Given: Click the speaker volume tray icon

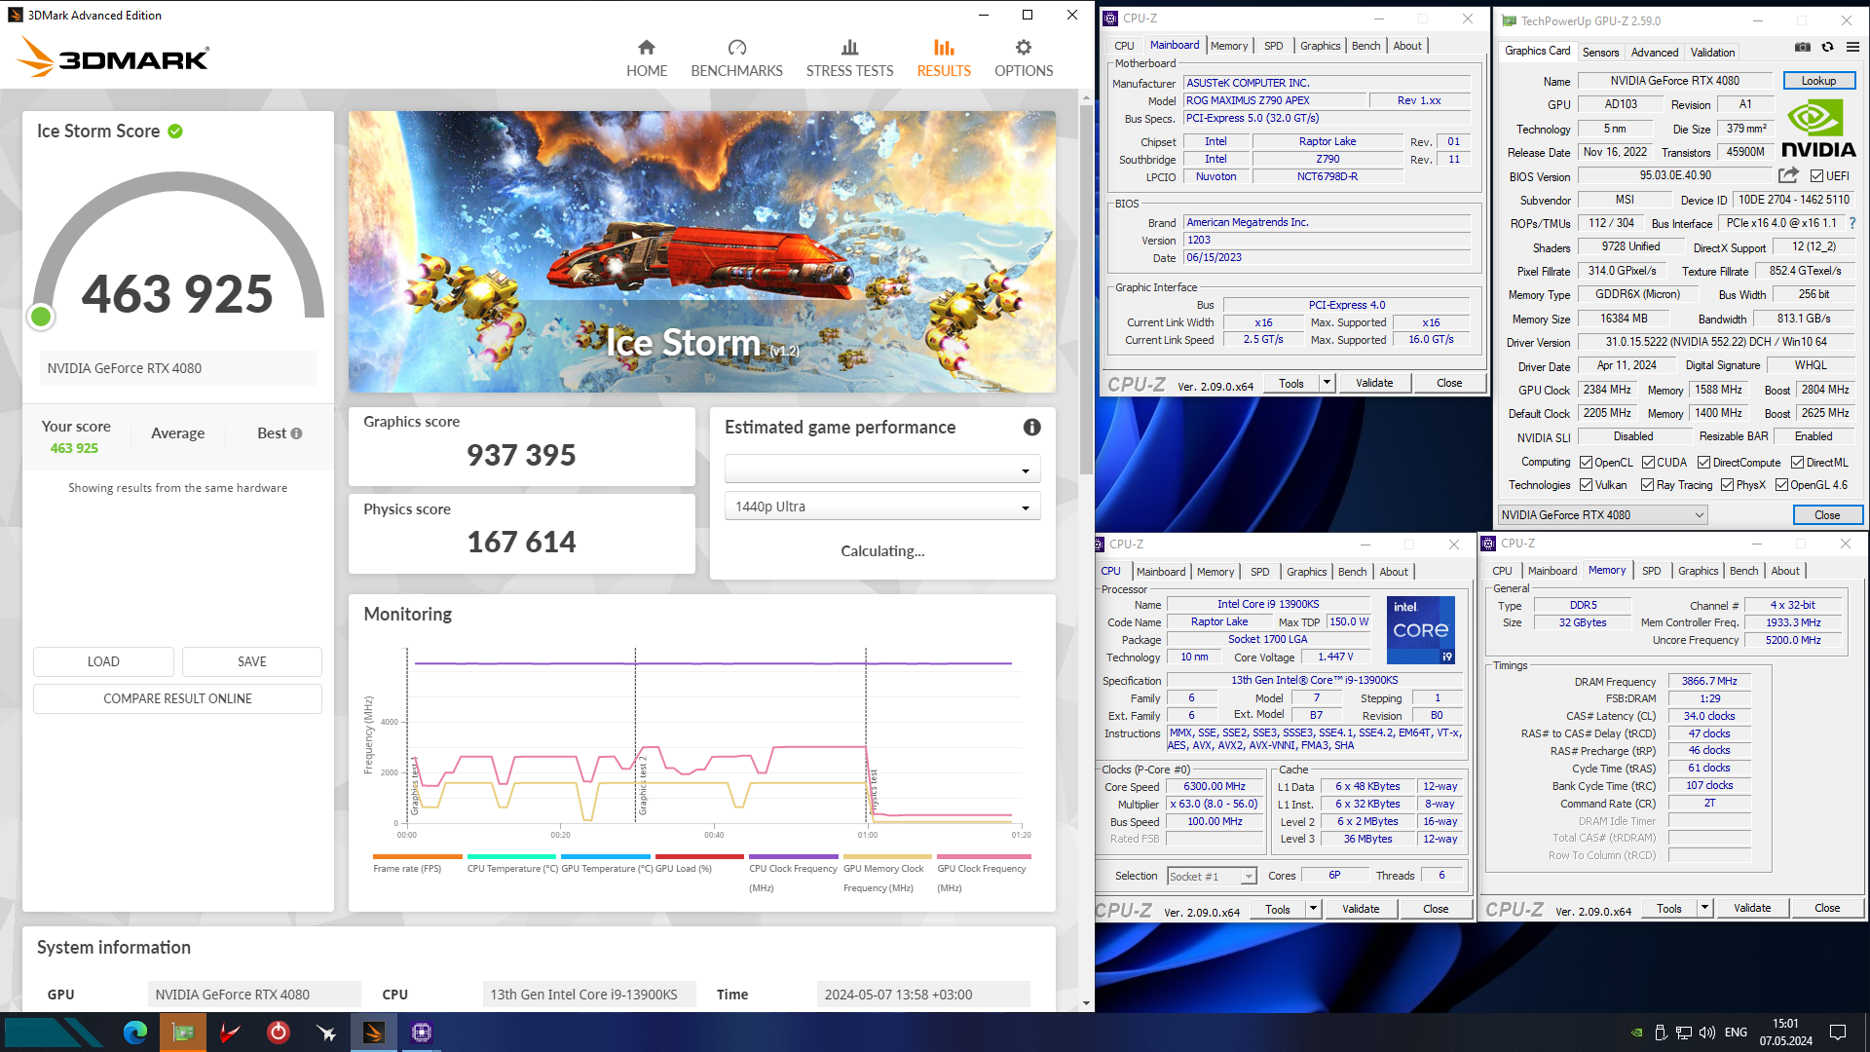Looking at the screenshot, I should coord(1707,1033).
